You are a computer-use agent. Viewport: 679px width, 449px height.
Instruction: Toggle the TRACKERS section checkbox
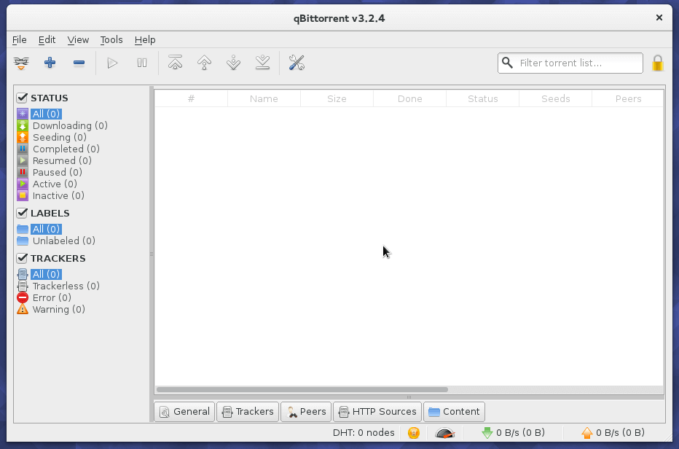click(x=22, y=258)
